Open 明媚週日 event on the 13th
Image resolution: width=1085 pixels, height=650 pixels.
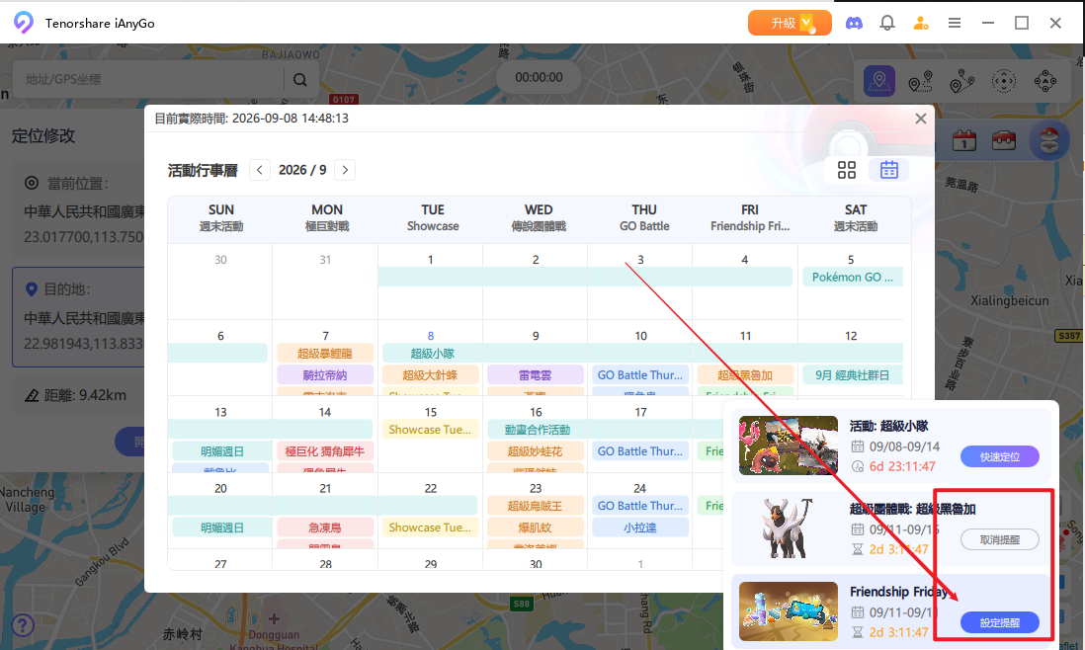pyautogui.click(x=221, y=451)
